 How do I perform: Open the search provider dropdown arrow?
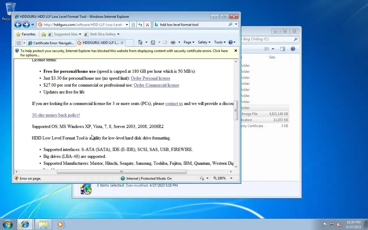click(236, 25)
